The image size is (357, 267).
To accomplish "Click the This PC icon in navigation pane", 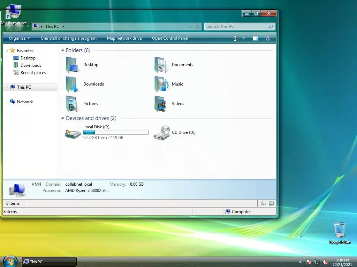I will (13, 87).
